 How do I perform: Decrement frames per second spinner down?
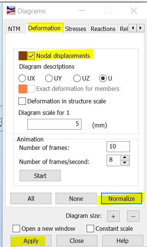tap(125, 163)
